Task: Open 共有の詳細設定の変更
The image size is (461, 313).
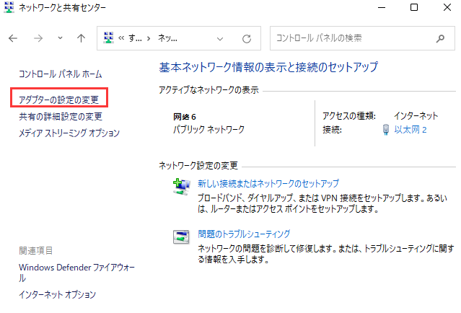Action: coord(61,117)
